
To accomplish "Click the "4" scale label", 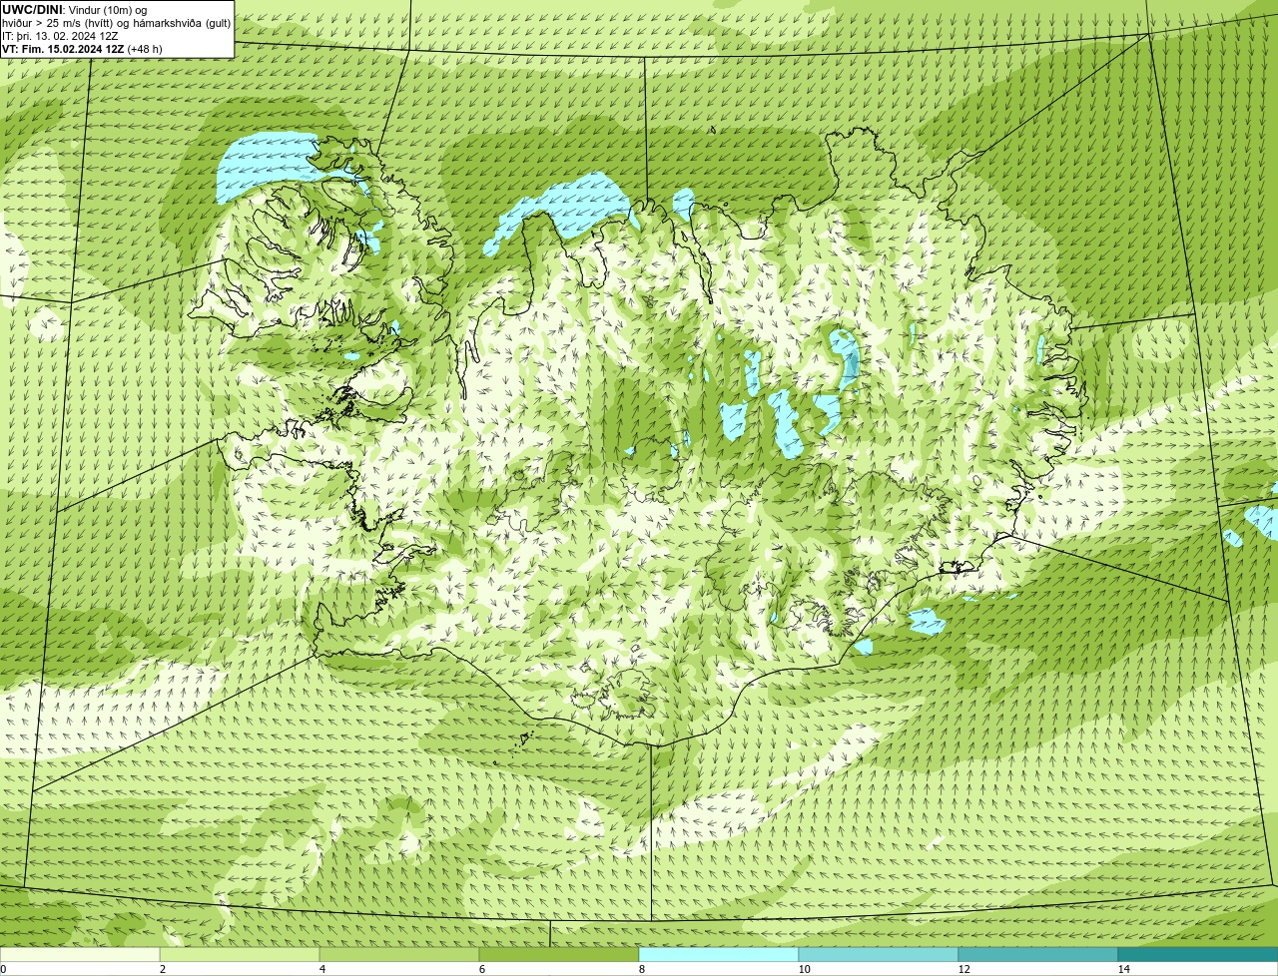I will pos(321,969).
